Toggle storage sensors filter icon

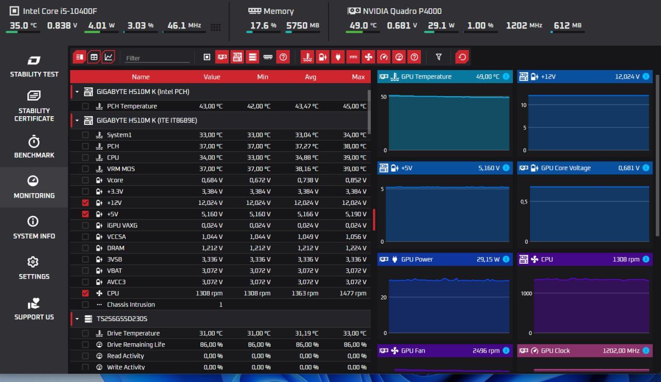(x=253, y=57)
